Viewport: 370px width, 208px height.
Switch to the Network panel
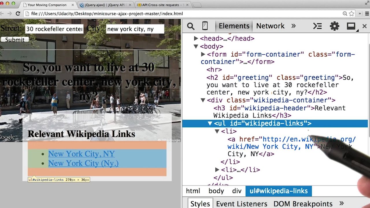270,26
